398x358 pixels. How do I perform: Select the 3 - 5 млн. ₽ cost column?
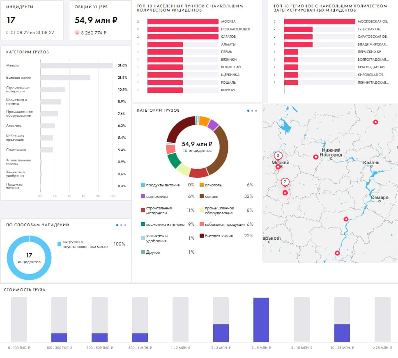[x=261, y=320]
